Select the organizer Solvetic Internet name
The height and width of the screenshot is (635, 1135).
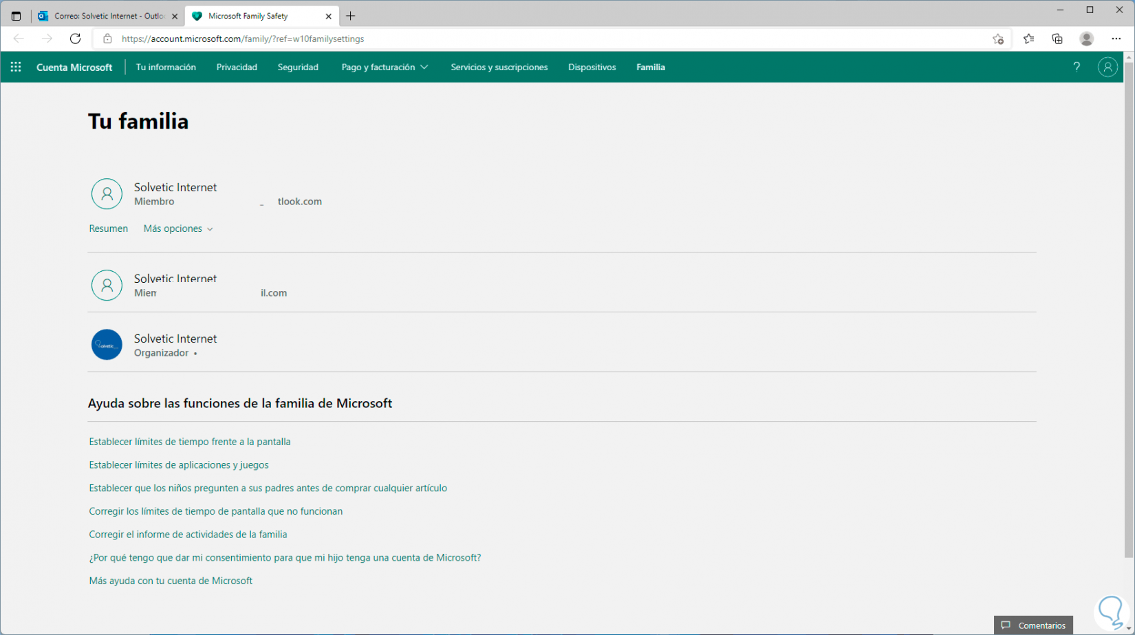[x=175, y=338]
